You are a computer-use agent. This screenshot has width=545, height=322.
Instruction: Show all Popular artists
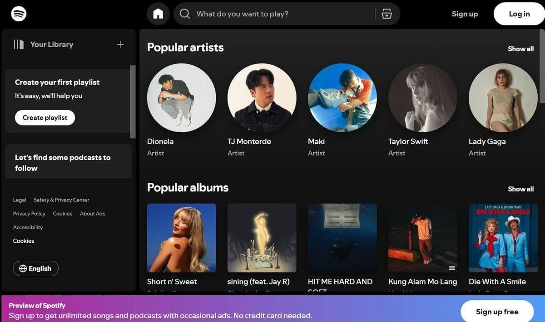pyautogui.click(x=520, y=48)
